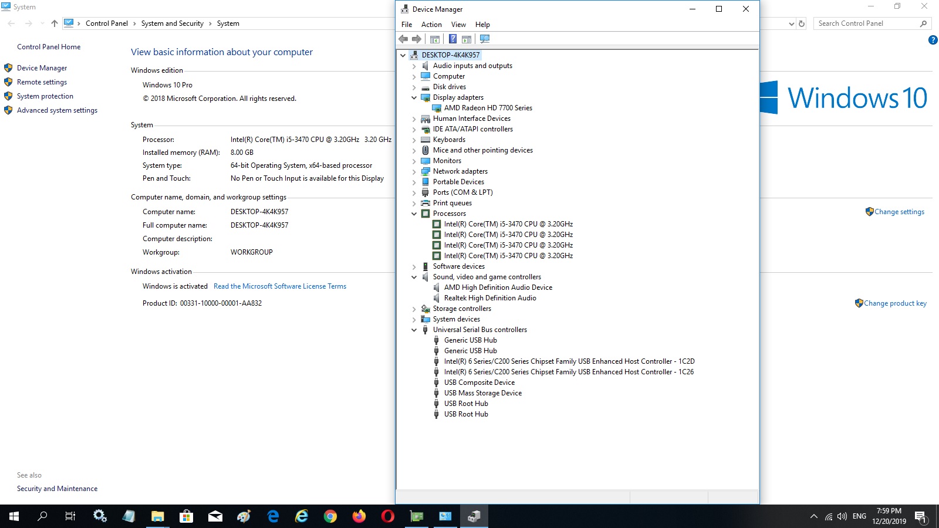
Task: Open Advanced system settings link
Action: 57,110
